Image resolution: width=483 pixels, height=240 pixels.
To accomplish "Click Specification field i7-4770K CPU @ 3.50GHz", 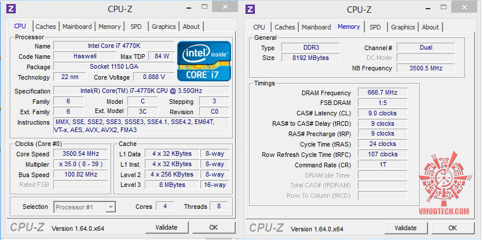I will tap(141, 91).
